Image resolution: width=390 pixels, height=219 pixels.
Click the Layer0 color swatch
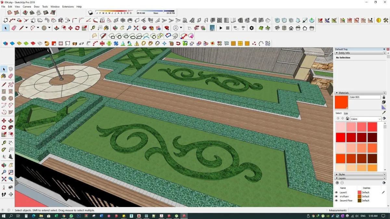click(359, 192)
